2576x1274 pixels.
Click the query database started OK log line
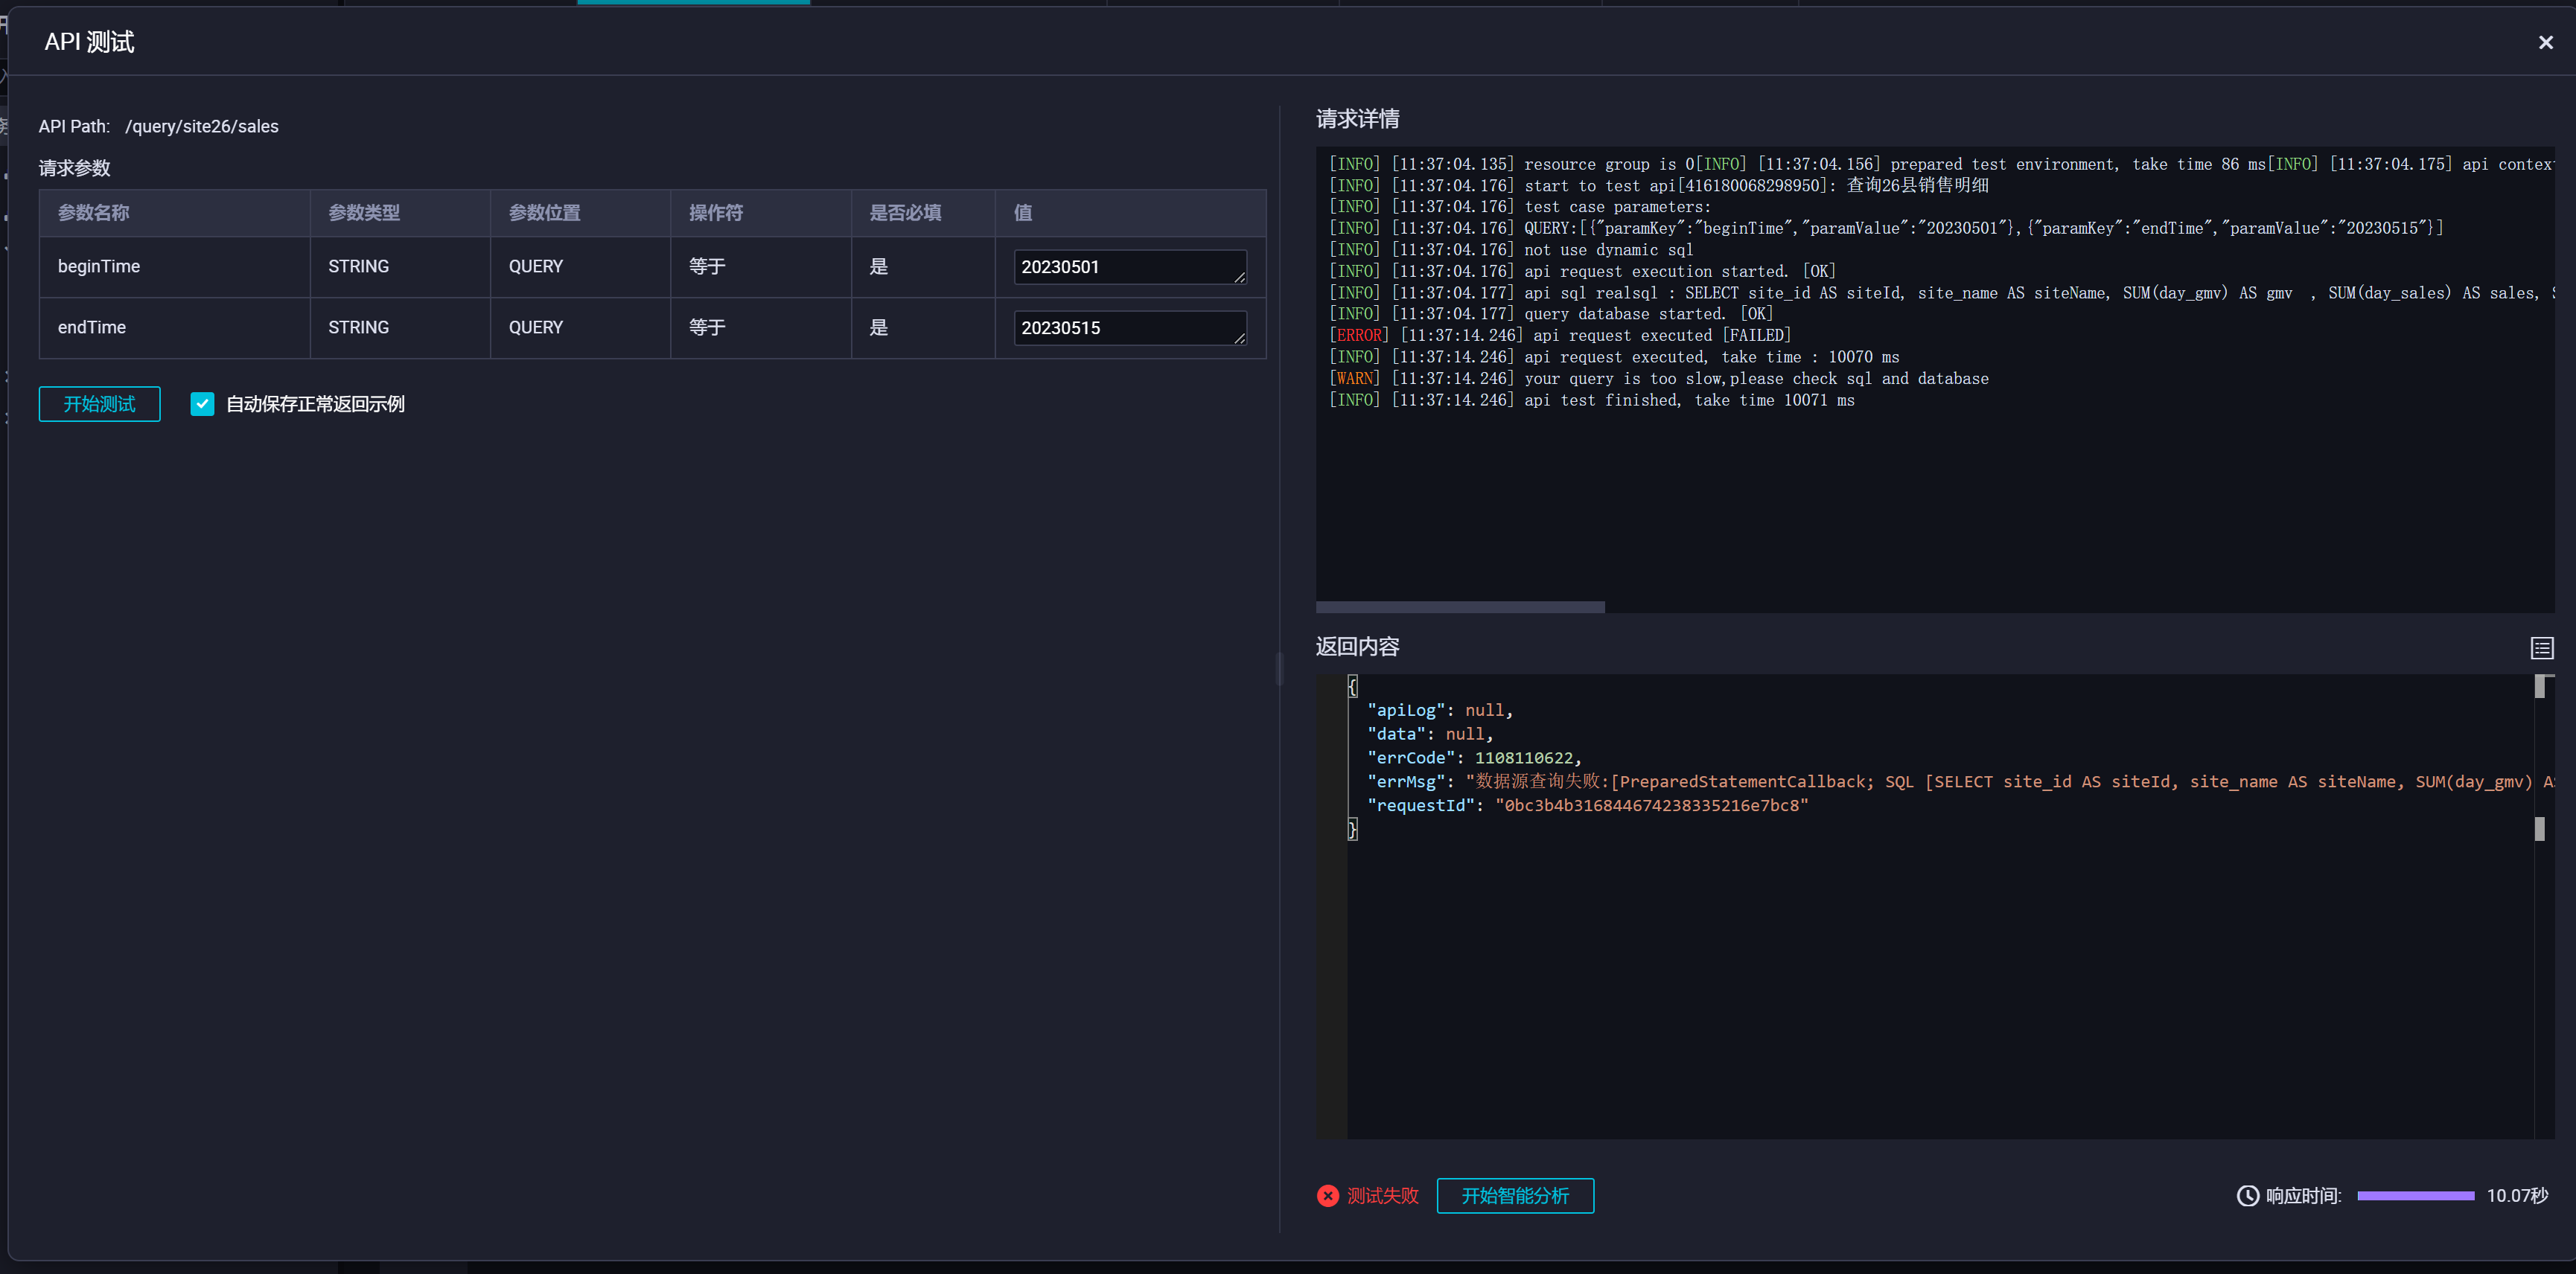[x=1551, y=314]
